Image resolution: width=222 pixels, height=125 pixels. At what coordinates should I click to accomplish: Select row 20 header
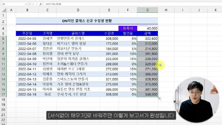coord(3,110)
